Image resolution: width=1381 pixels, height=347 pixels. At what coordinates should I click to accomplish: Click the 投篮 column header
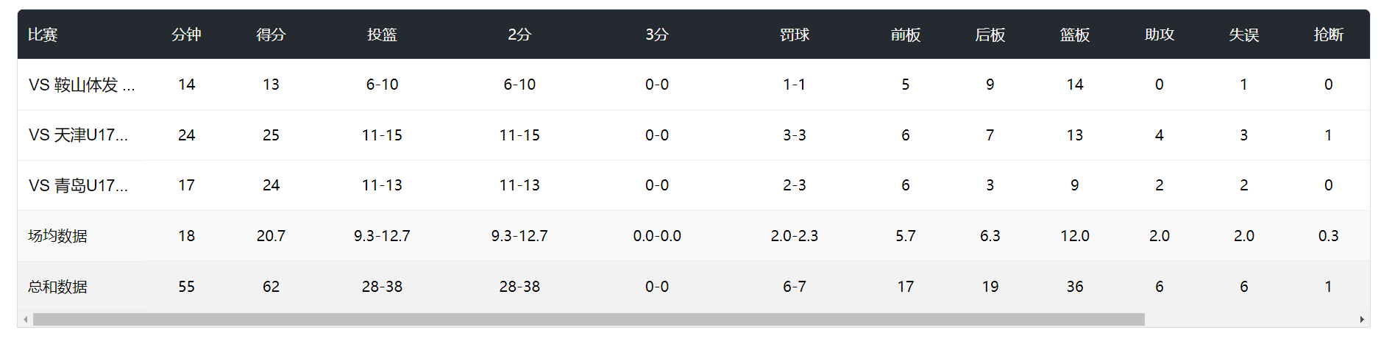382,35
